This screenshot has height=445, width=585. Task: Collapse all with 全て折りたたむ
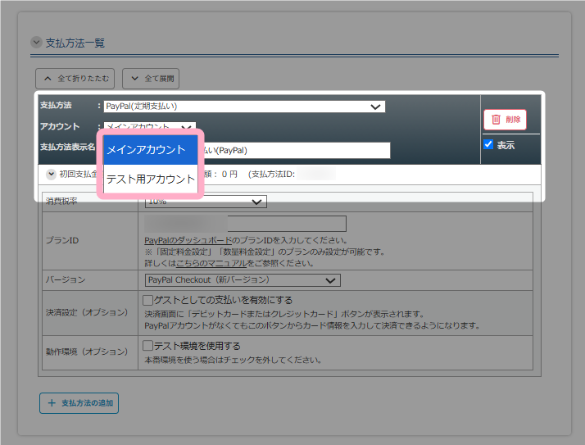(75, 79)
